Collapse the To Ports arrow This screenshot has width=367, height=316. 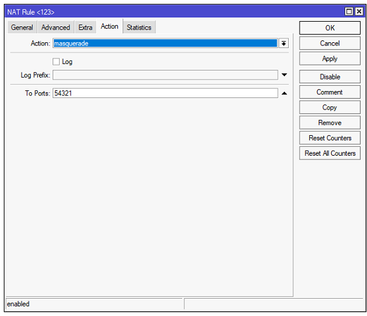(284, 94)
